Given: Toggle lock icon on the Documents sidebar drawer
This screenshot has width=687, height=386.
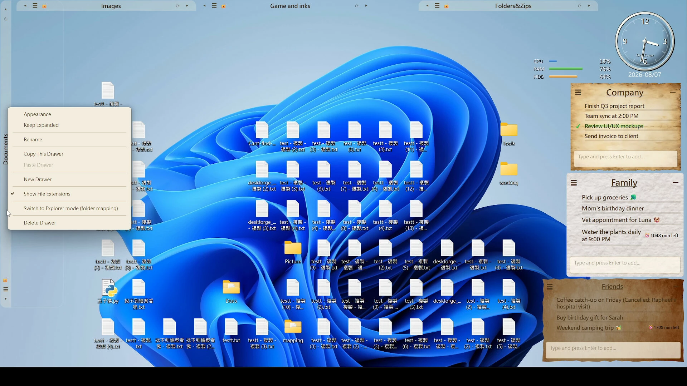Looking at the screenshot, I should pyautogui.click(x=5, y=280).
